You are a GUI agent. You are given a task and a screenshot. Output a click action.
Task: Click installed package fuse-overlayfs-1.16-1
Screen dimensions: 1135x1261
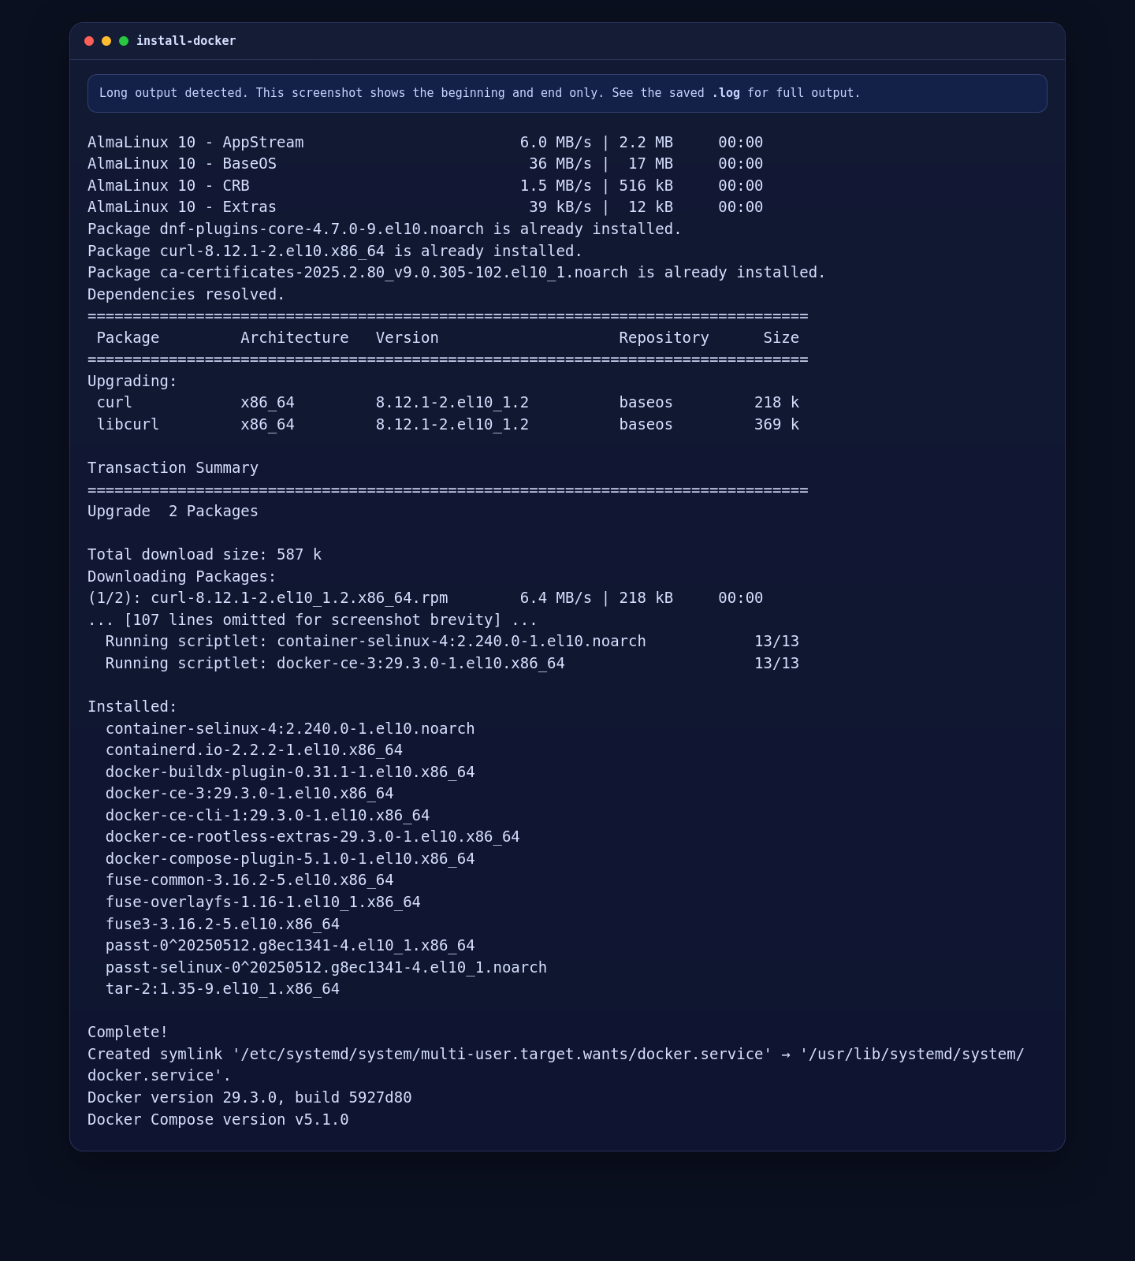263,902
